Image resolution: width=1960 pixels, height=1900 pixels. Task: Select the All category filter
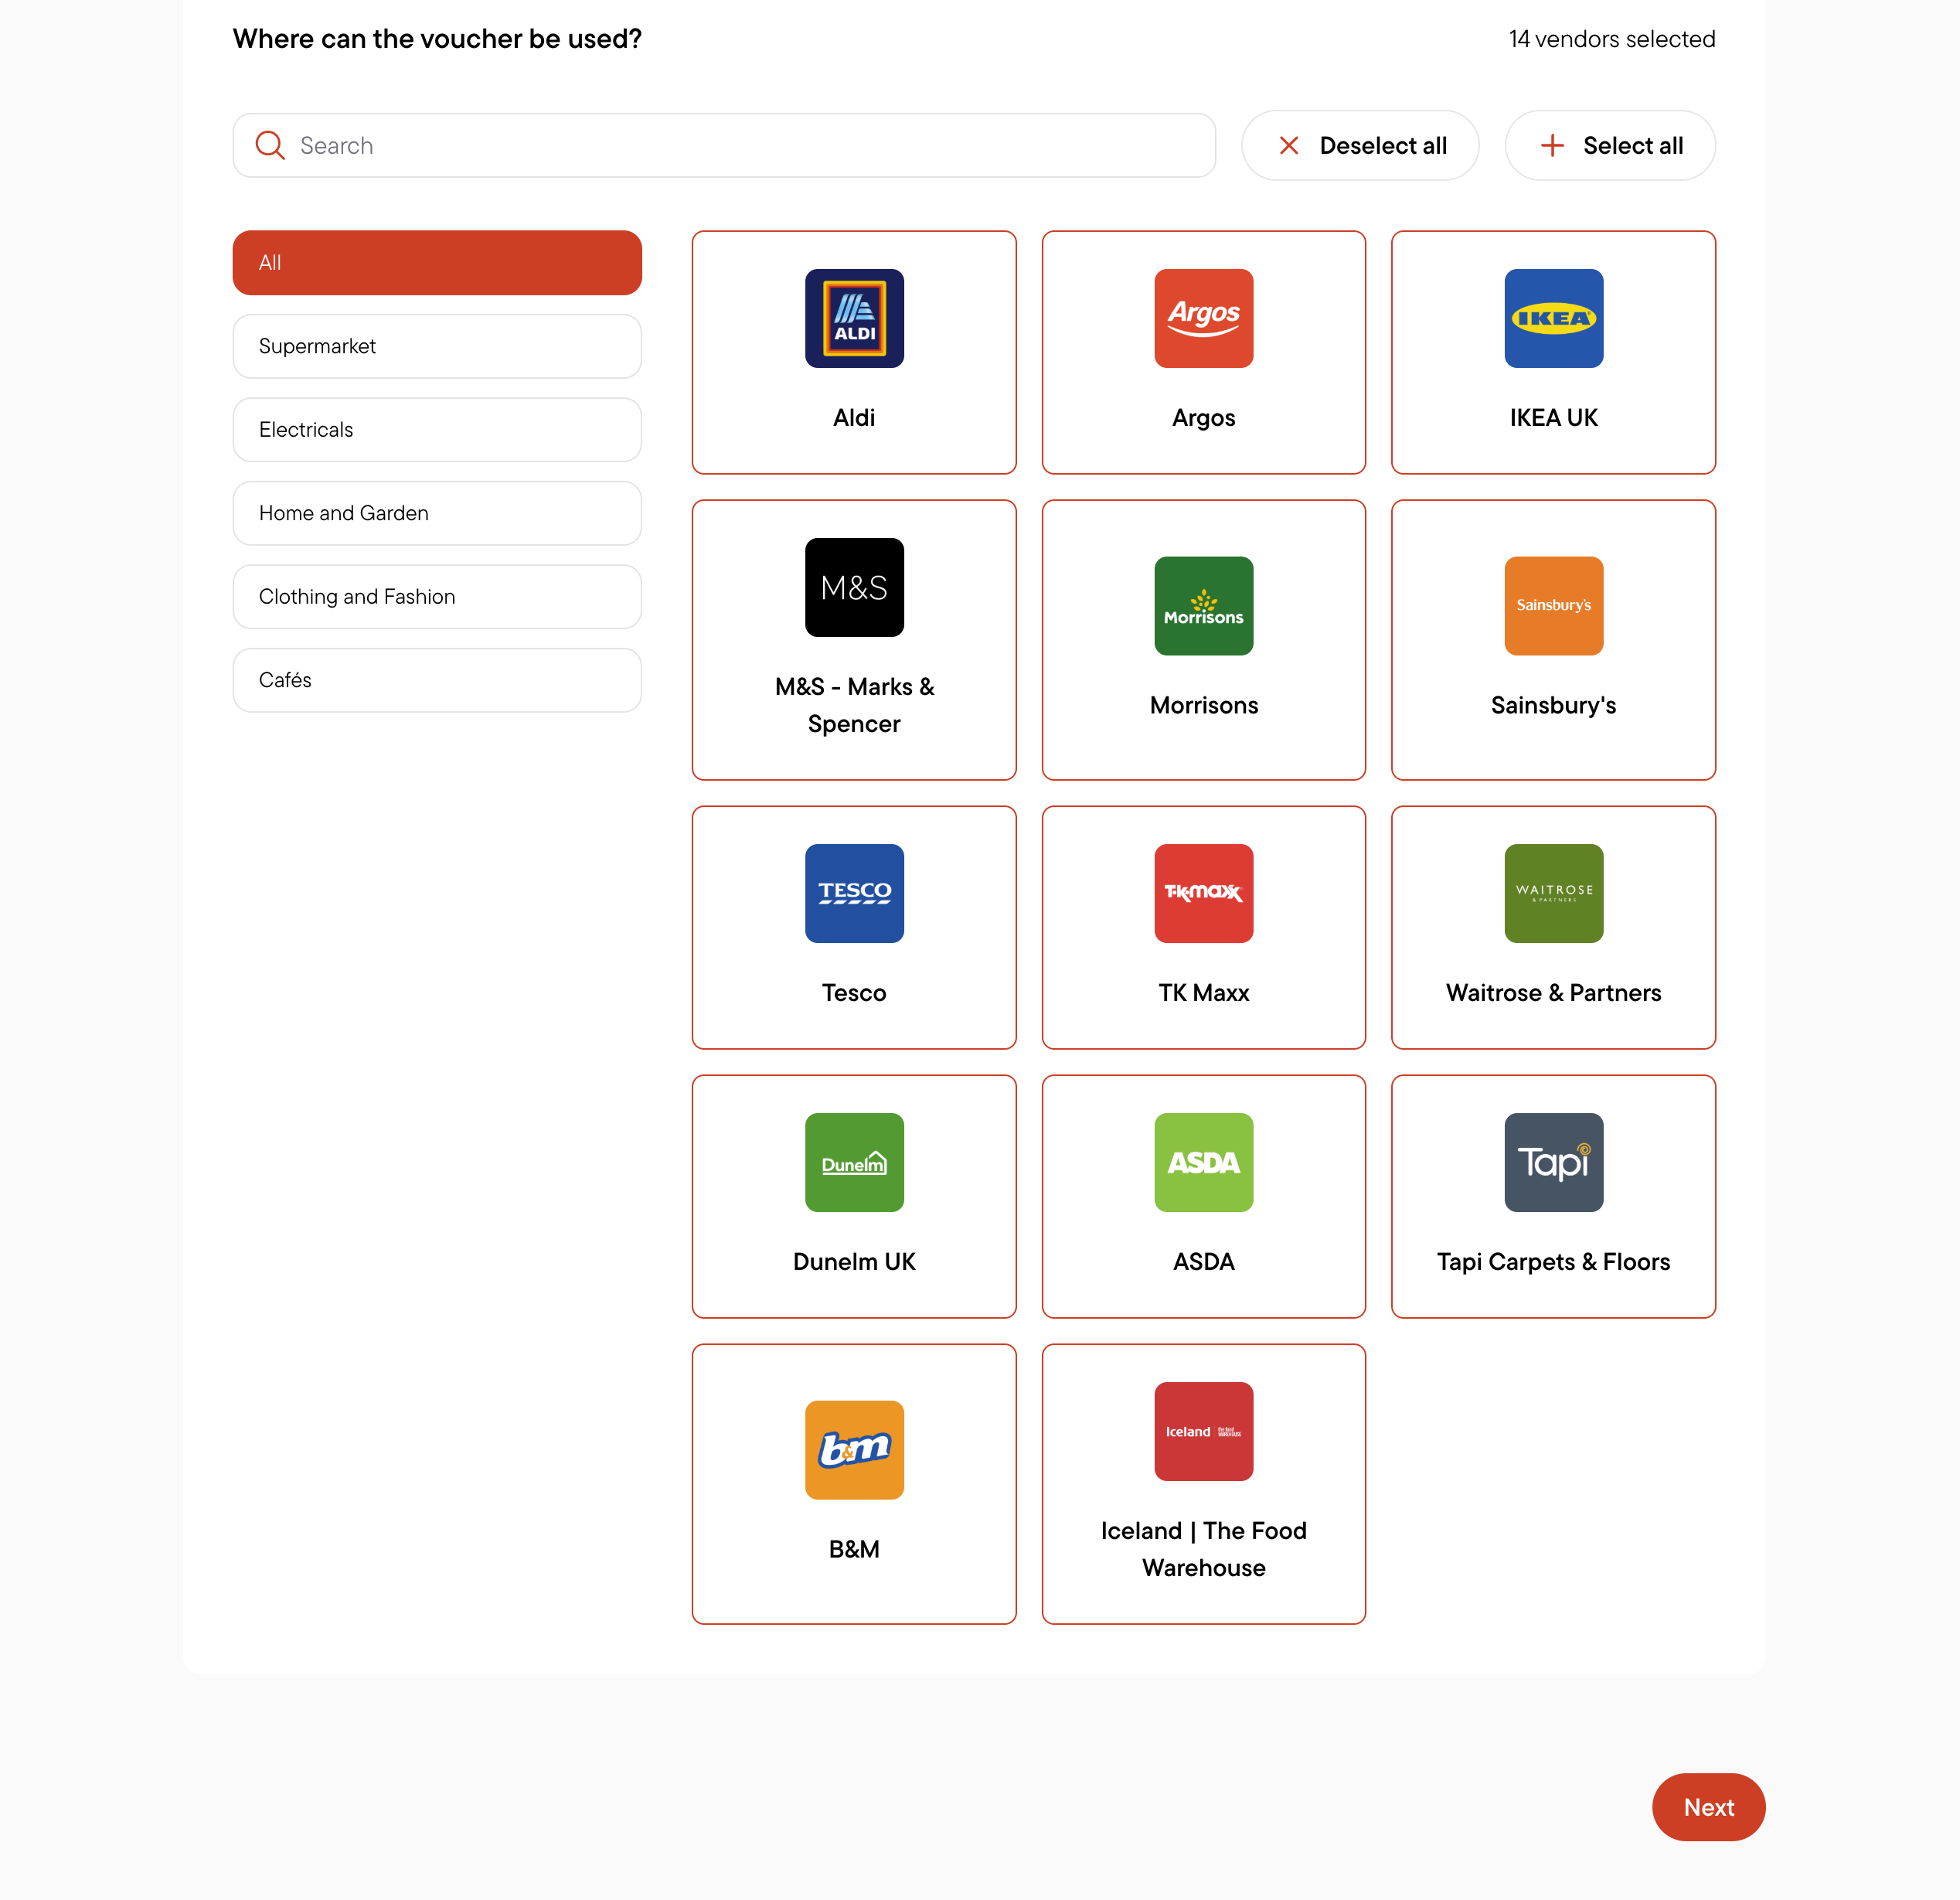437,263
